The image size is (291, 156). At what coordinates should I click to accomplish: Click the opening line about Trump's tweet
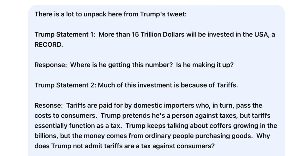coord(111,14)
